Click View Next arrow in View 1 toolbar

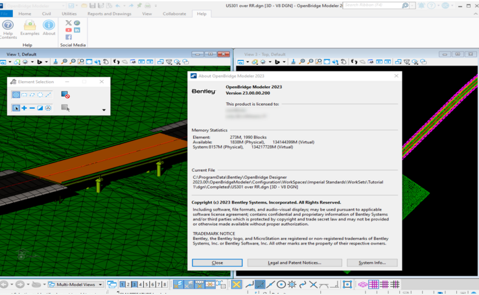coord(150,62)
